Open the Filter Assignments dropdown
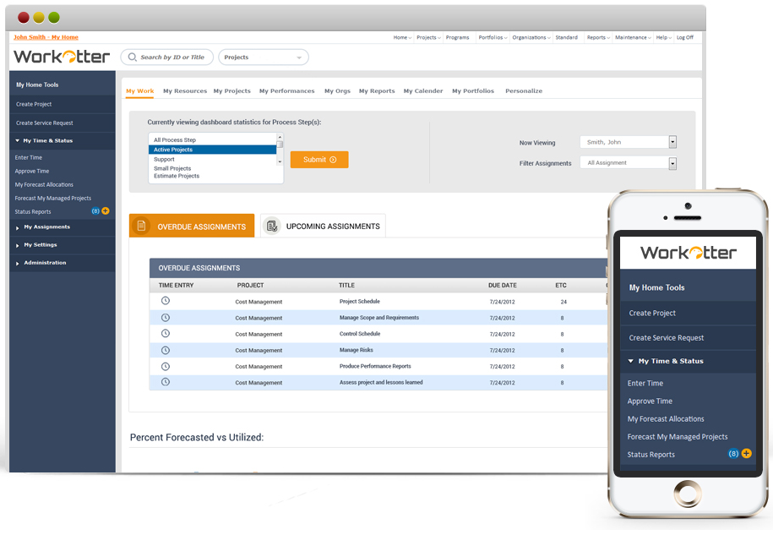 [x=672, y=163]
